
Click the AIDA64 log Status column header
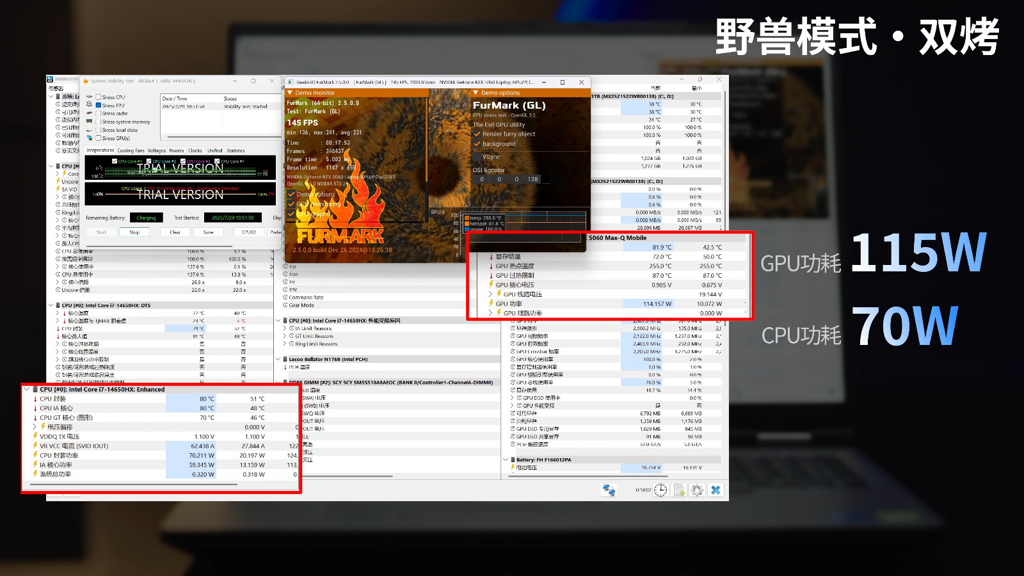230,99
